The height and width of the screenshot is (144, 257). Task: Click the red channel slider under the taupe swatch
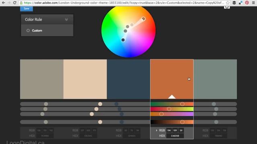click(42, 104)
